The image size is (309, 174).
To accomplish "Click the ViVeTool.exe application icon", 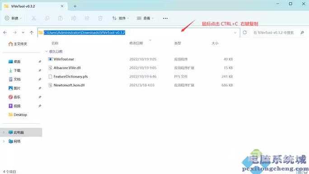I will click(x=50, y=59).
